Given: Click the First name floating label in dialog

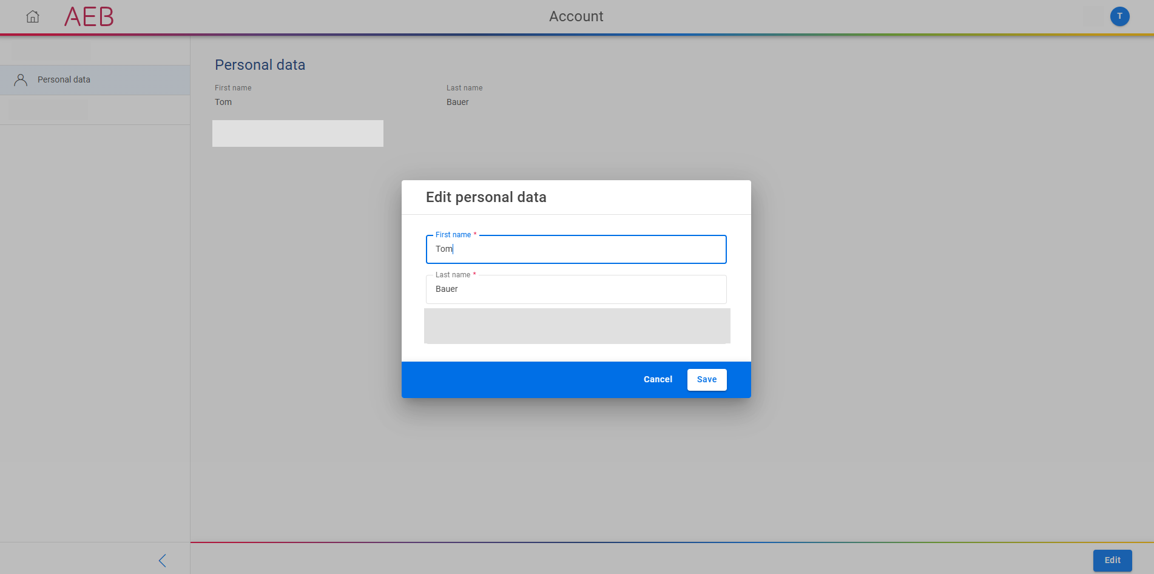Looking at the screenshot, I should point(453,235).
